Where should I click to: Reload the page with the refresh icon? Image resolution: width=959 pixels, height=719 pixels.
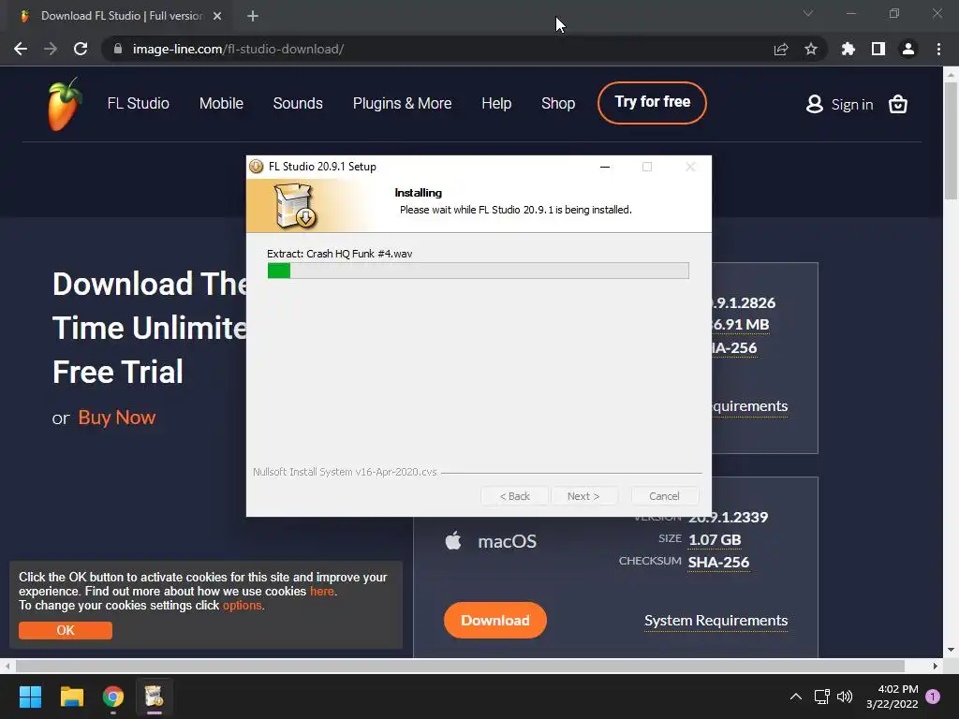81,49
